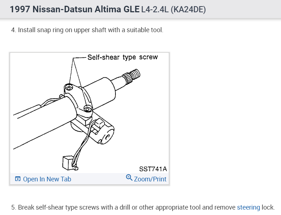Follow the blue steering hyperlink

[x=248, y=207]
